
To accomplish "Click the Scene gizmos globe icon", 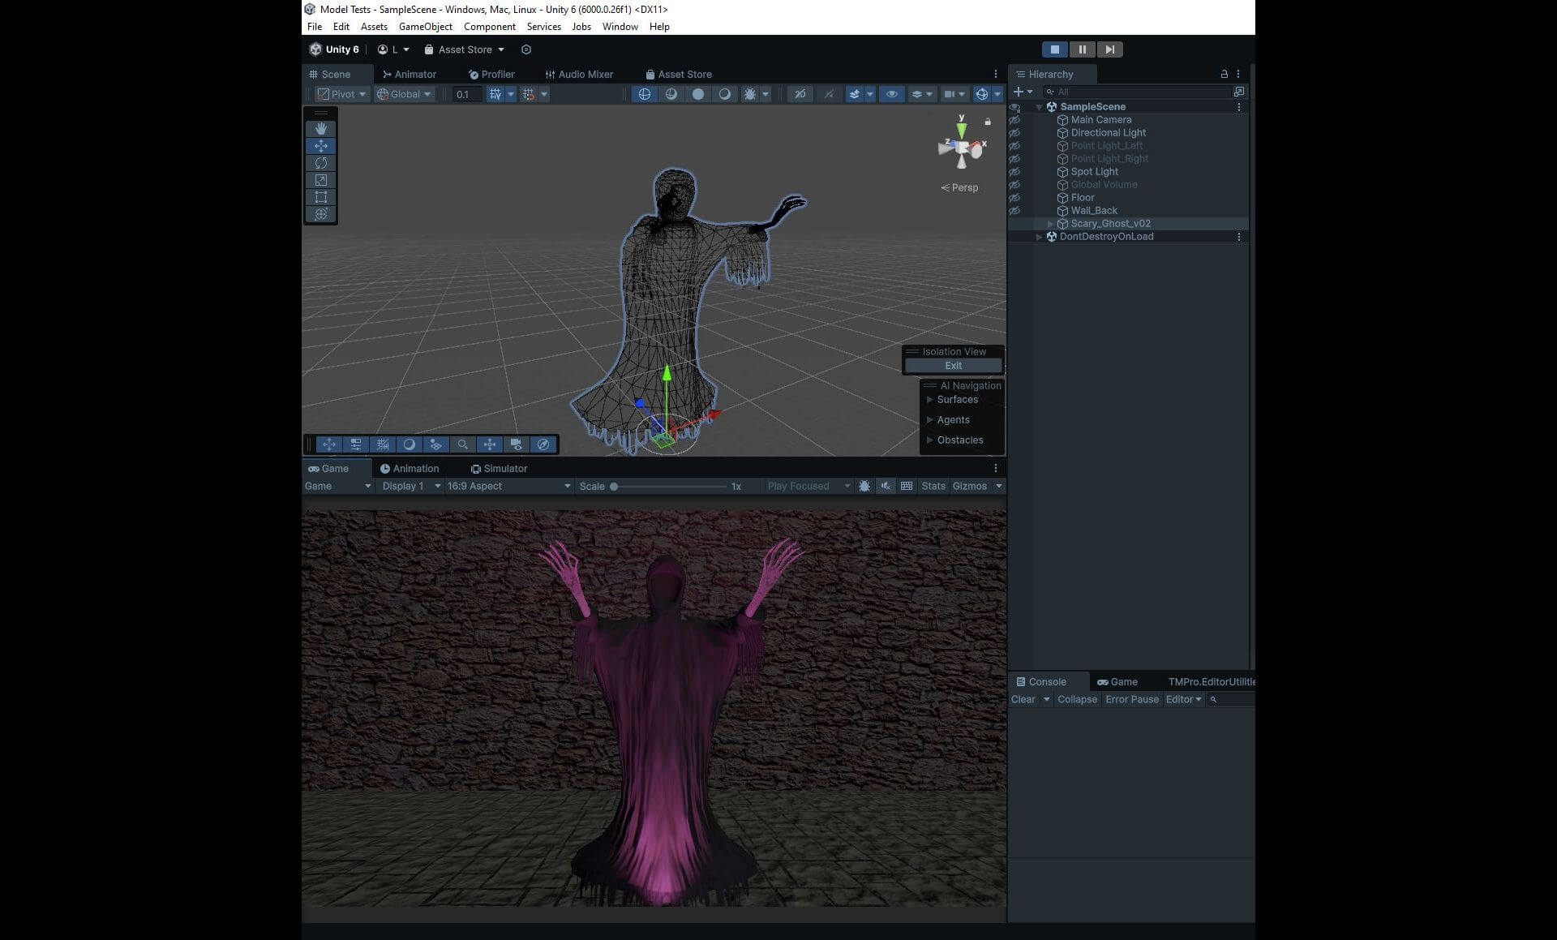I will click(982, 94).
